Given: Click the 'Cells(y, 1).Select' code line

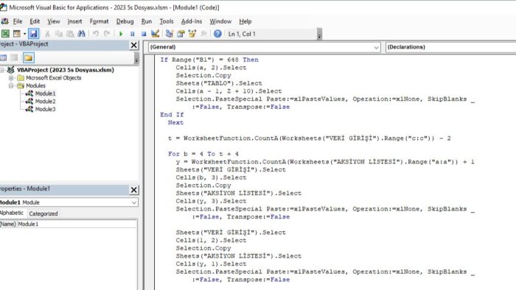Looking at the screenshot, I should point(211,264).
